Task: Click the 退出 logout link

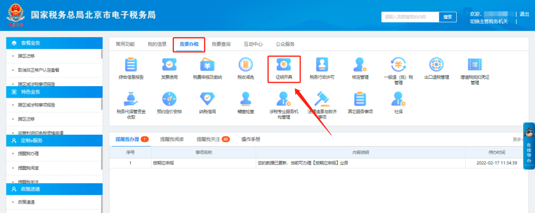Action: click(525, 14)
